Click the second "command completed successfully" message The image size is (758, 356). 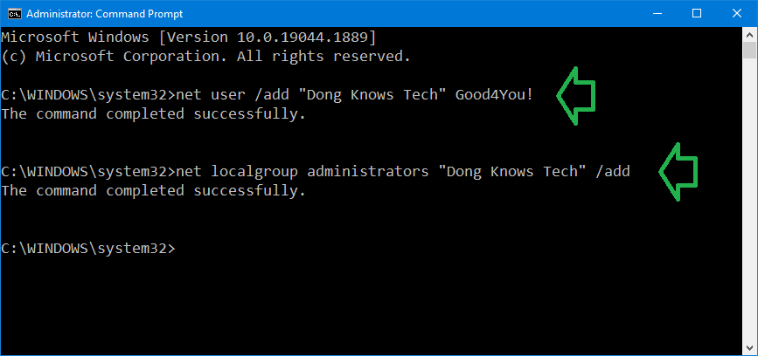pyautogui.click(x=153, y=191)
